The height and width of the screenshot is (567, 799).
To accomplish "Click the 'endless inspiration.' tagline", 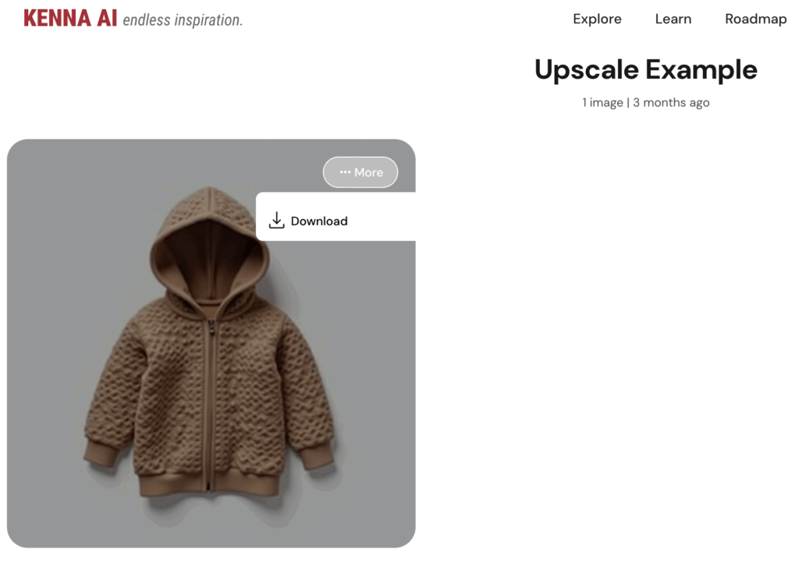I will (x=183, y=19).
